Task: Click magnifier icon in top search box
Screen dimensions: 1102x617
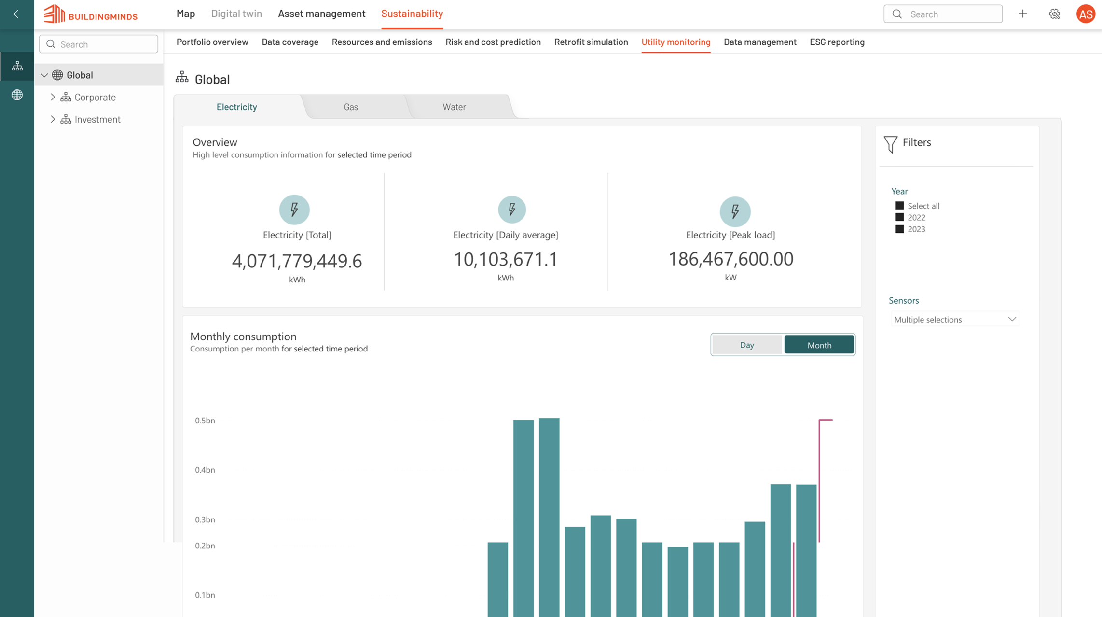Action: tap(897, 14)
